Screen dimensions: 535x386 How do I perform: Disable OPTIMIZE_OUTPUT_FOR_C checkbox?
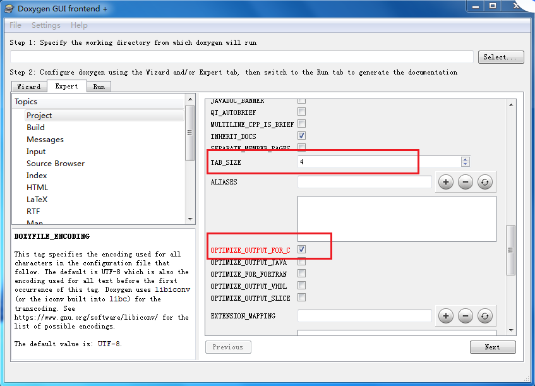[302, 250]
